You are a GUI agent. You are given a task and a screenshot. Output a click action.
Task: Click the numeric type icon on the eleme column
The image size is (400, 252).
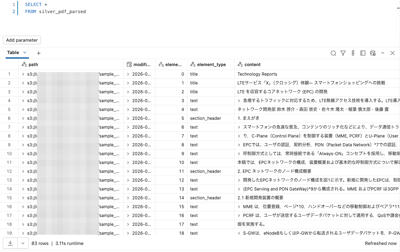pyautogui.click(x=161, y=64)
